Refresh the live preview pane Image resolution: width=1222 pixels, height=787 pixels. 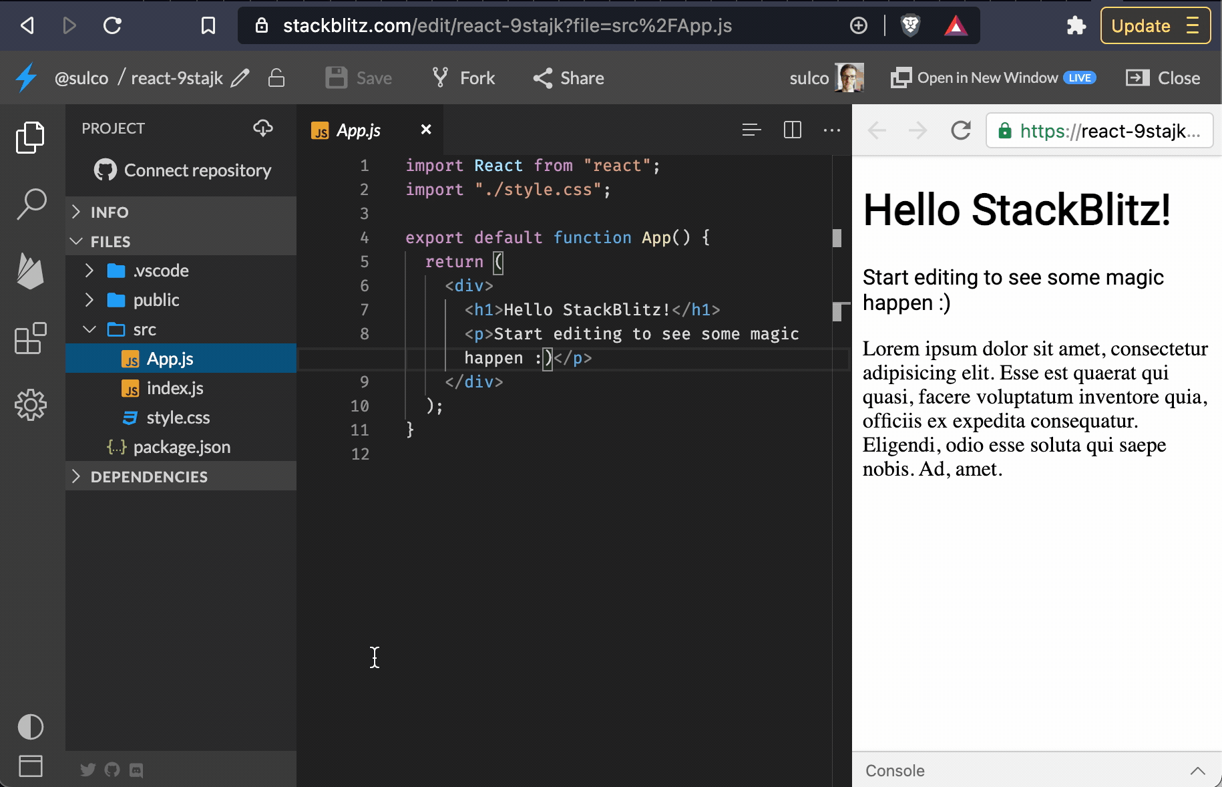point(960,130)
